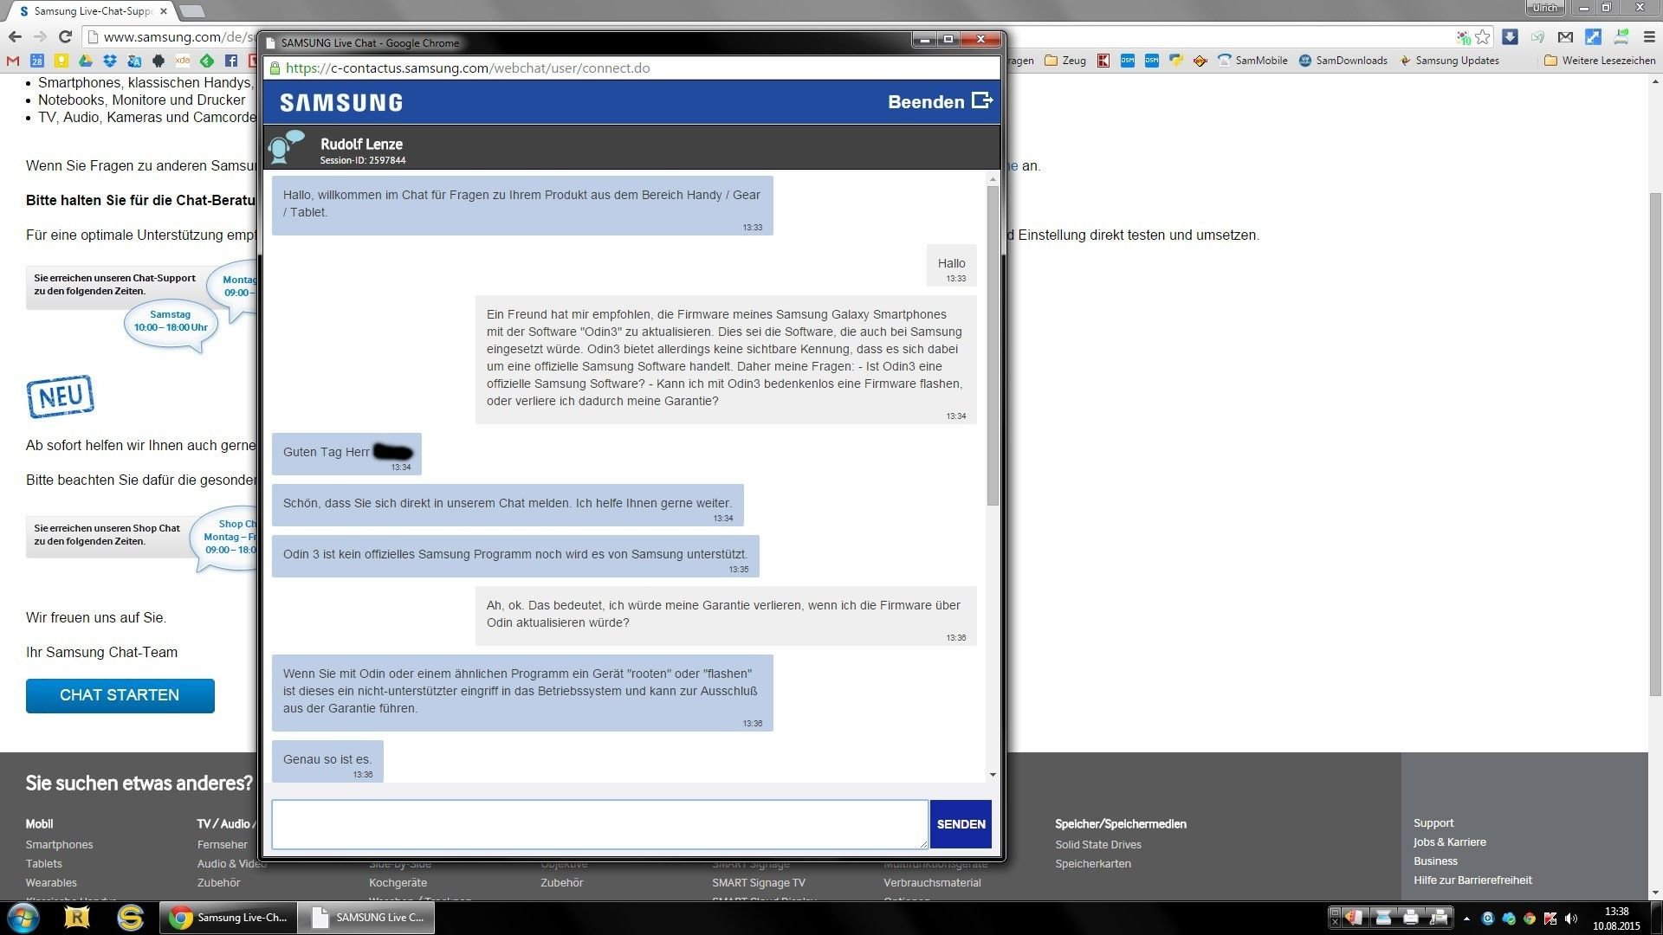Open the Zeug bookmarks folder

pyautogui.click(x=1065, y=61)
